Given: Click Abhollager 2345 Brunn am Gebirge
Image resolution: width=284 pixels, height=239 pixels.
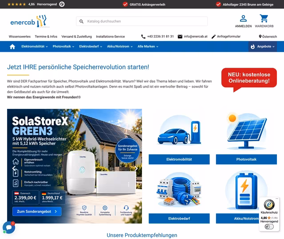Looking at the screenshot, I should pyautogui.click(x=248, y=4).
